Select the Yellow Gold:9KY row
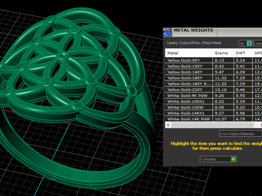Viewport: 262px width, 196px height. [x=213, y=60]
